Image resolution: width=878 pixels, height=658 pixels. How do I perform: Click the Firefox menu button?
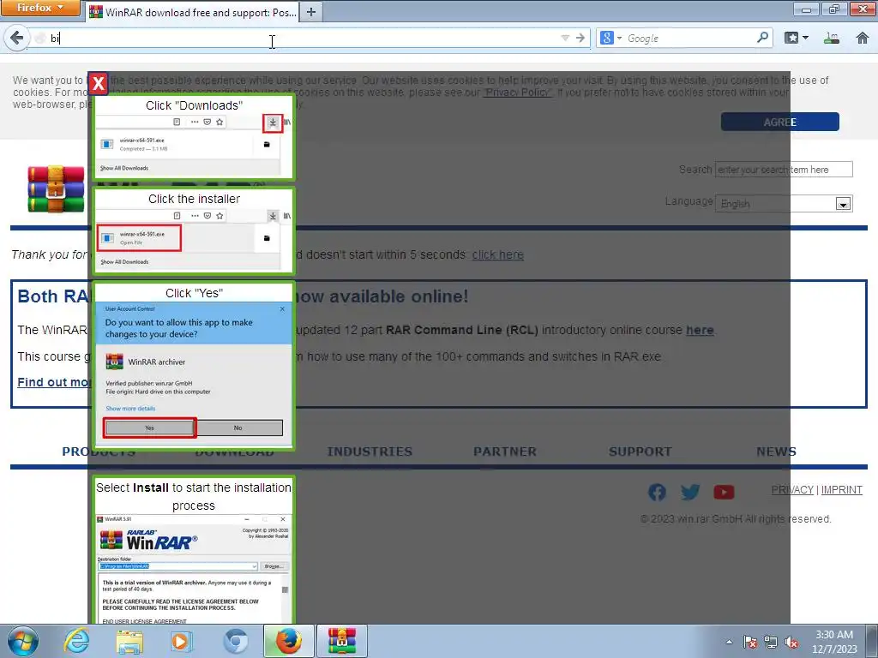pyautogui.click(x=40, y=8)
